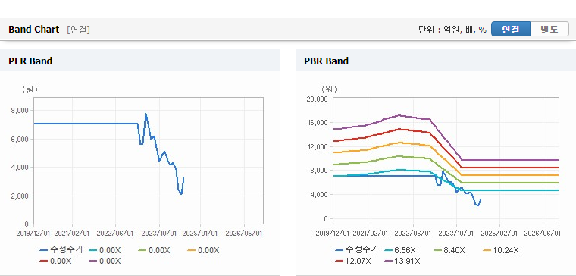Toggle green 0.00X series in PER legend

coord(154,250)
